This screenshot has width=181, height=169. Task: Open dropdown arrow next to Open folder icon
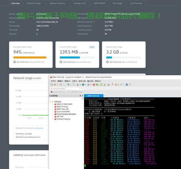point(58,85)
